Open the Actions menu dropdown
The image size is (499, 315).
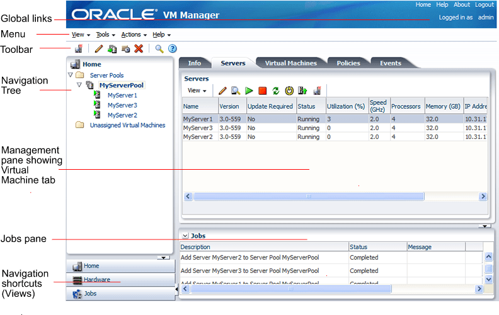pyautogui.click(x=134, y=35)
